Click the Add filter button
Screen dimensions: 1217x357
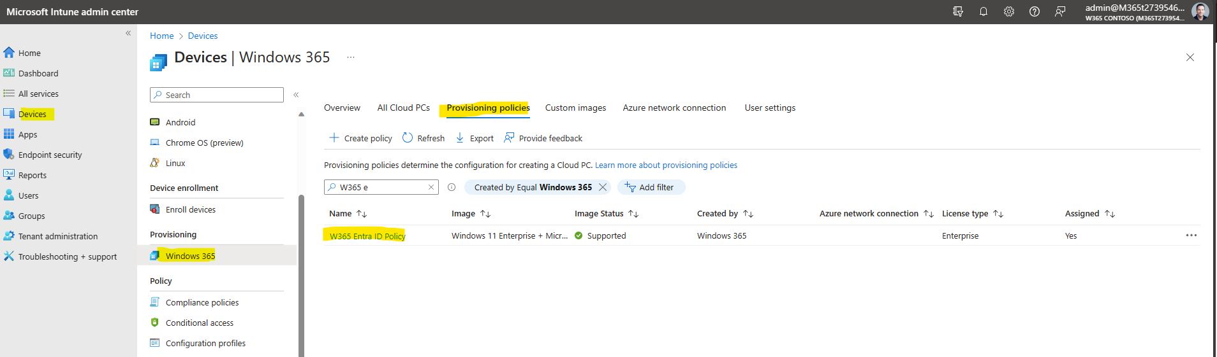pos(650,187)
